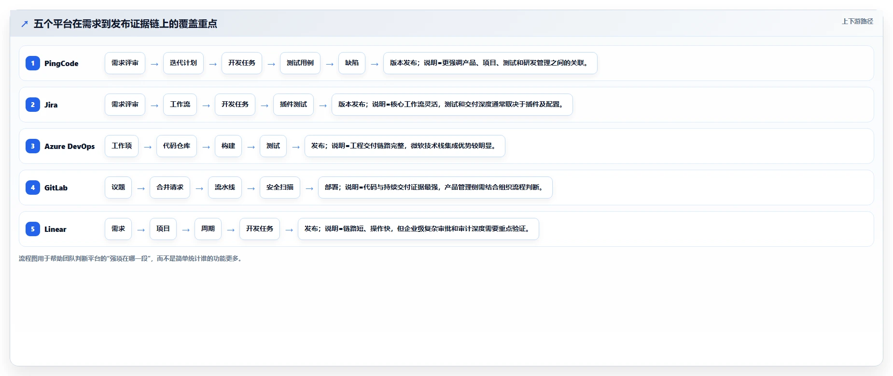The width and height of the screenshot is (893, 376).
Task: Select the Linear row label
Action: (56, 229)
